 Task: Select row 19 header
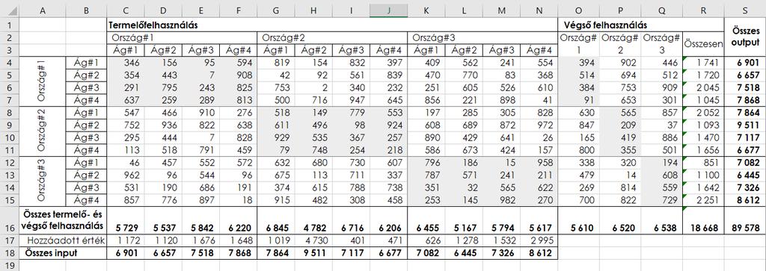(x=9, y=266)
